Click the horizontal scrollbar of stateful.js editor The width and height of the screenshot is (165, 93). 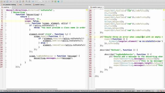tap(32, 89)
